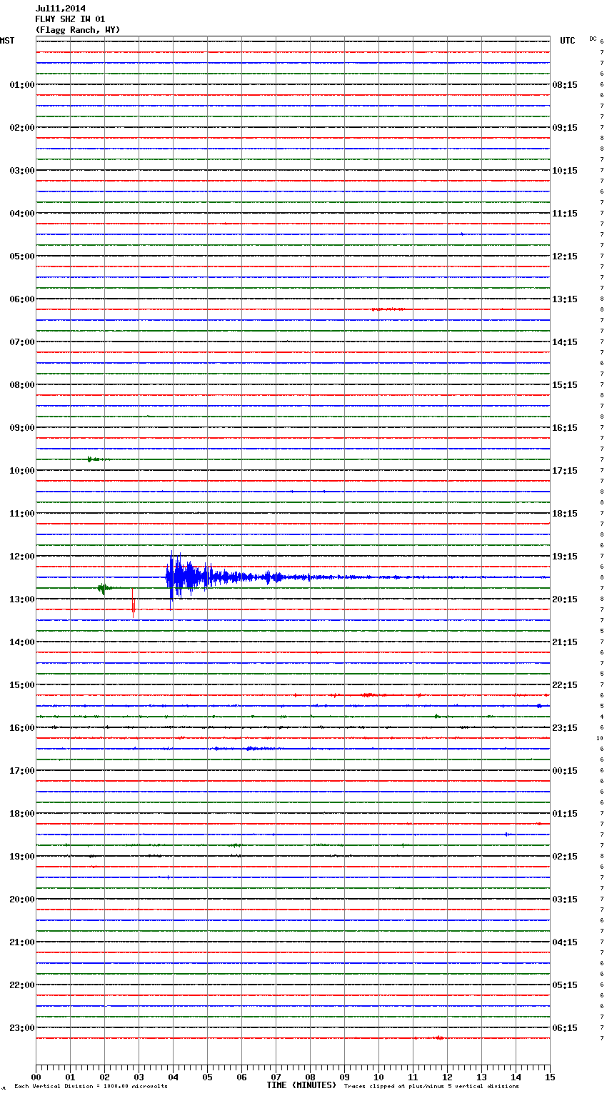Select the 08:00 MST time label
607x1096 pixels.
(22, 385)
